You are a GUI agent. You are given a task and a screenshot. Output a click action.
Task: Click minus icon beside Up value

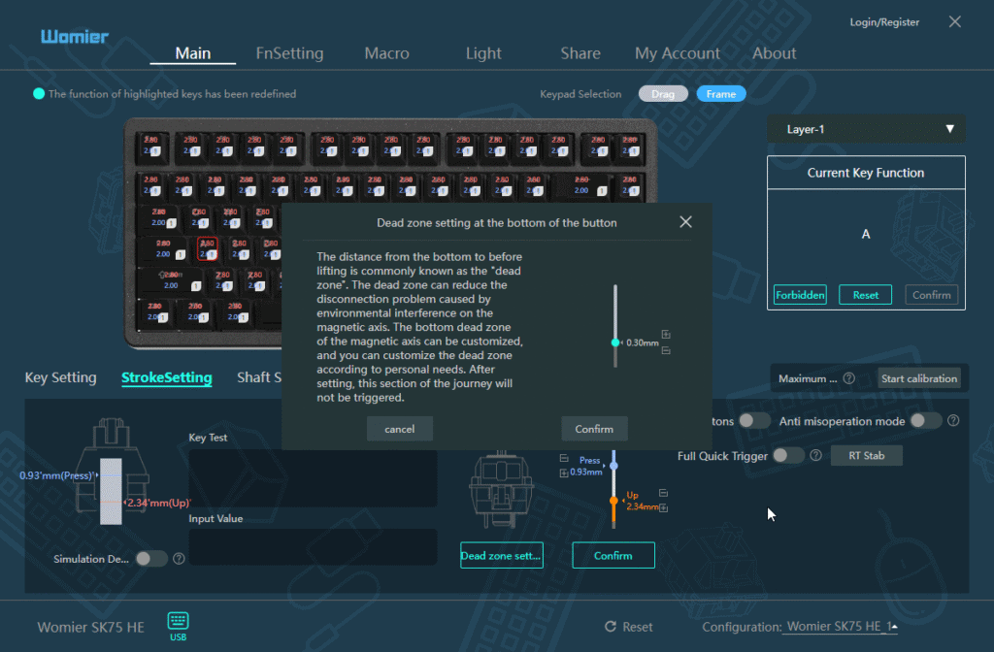(x=663, y=492)
